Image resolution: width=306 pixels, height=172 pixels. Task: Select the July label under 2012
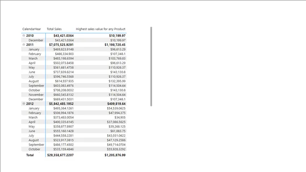pos(31,136)
